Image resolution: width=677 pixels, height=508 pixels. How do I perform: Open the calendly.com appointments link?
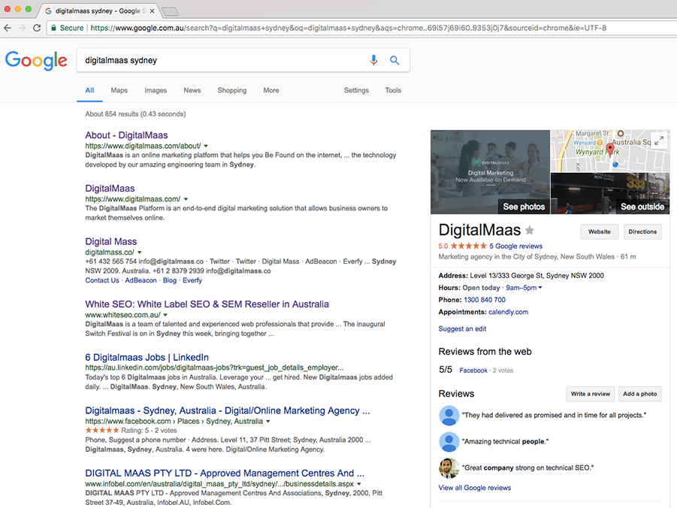[x=508, y=312]
